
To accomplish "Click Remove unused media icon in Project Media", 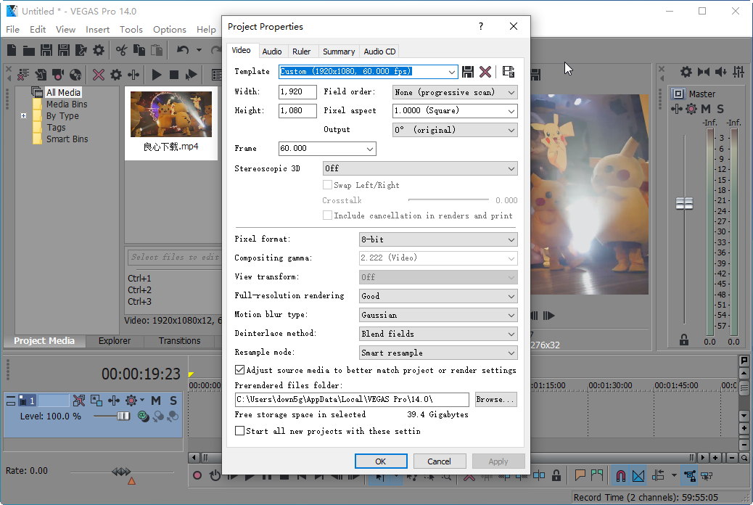I will point(23,75).
